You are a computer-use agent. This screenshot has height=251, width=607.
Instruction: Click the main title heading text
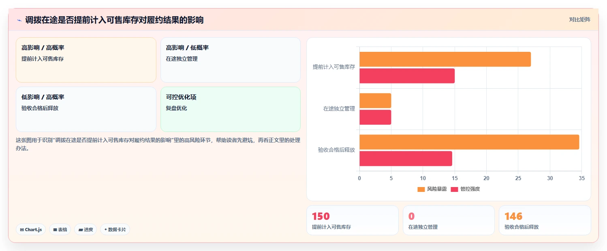(x=114, y=20)
